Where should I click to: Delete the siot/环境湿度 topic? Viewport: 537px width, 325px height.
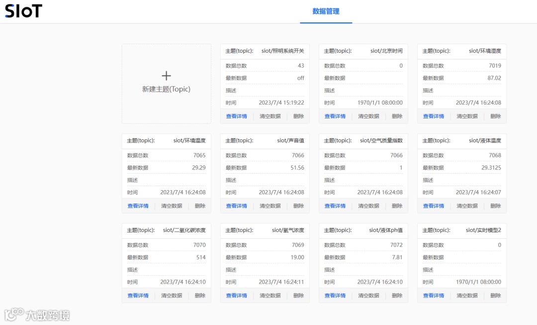click(x=496, y=116)
